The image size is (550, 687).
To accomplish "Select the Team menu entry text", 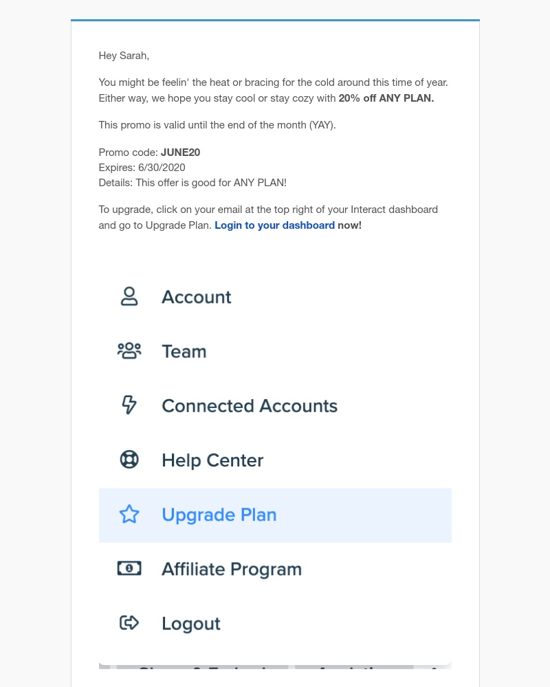I will coord(184,351).
